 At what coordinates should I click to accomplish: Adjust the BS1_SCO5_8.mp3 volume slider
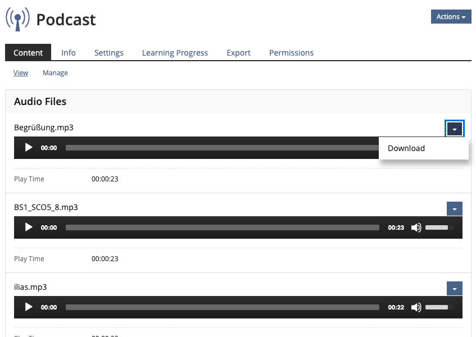pyautogui.click(x=439, y=227)
